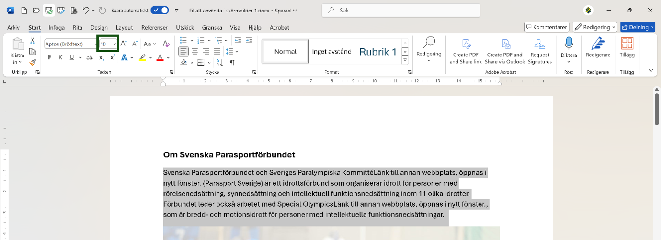Expand the bullet list dropdown arrow
This screenshot has width=663, height=241.
192,40
